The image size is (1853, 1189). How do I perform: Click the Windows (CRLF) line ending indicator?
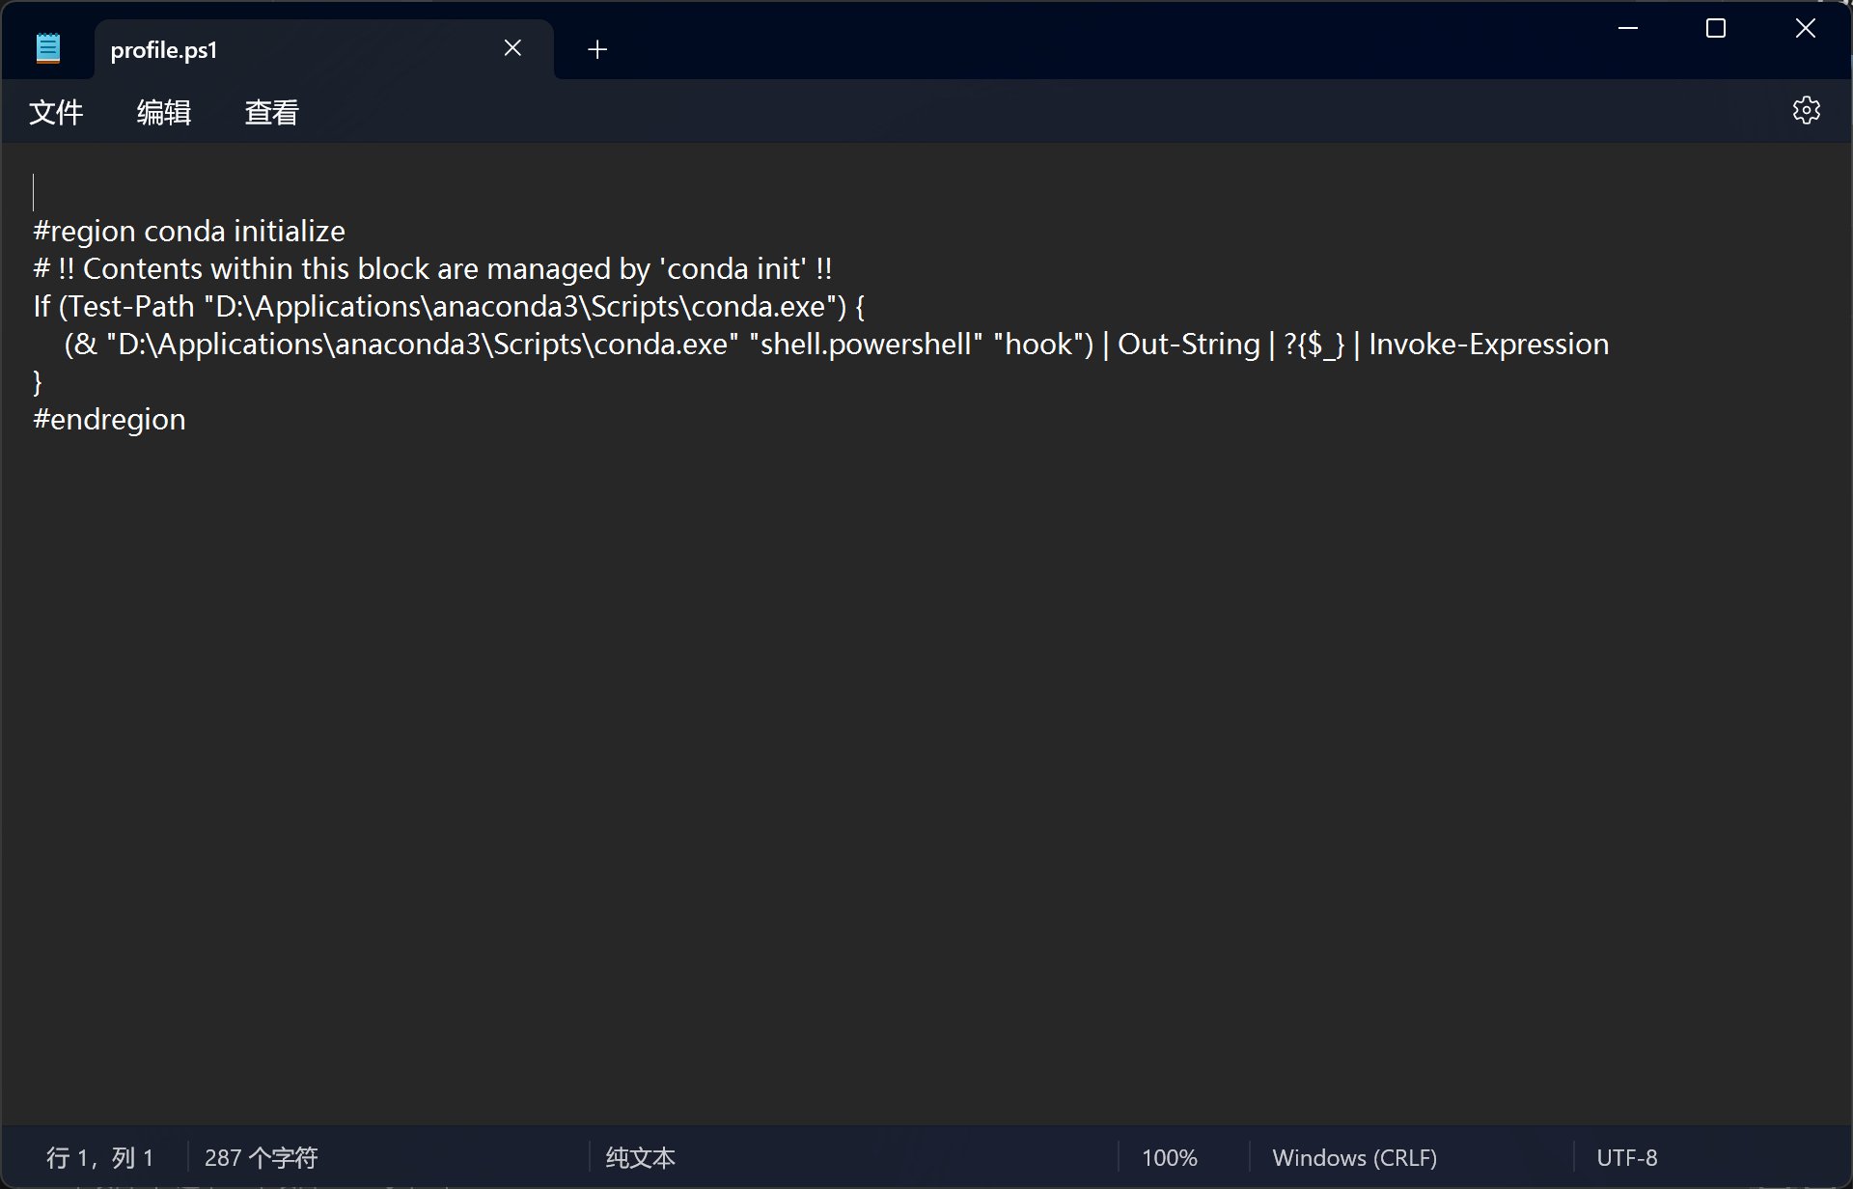click(1354, 1157)
